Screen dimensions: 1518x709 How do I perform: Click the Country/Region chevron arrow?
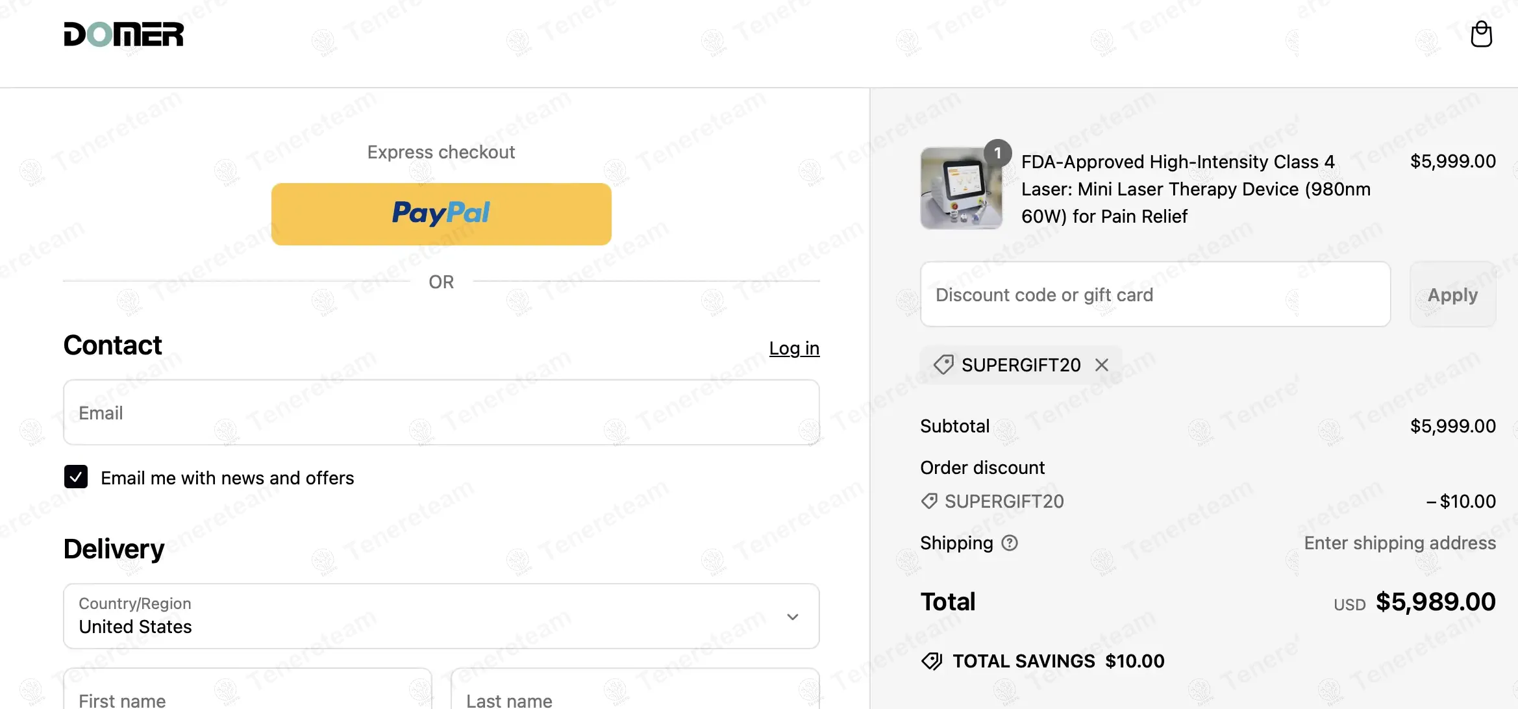click(793, 617)
